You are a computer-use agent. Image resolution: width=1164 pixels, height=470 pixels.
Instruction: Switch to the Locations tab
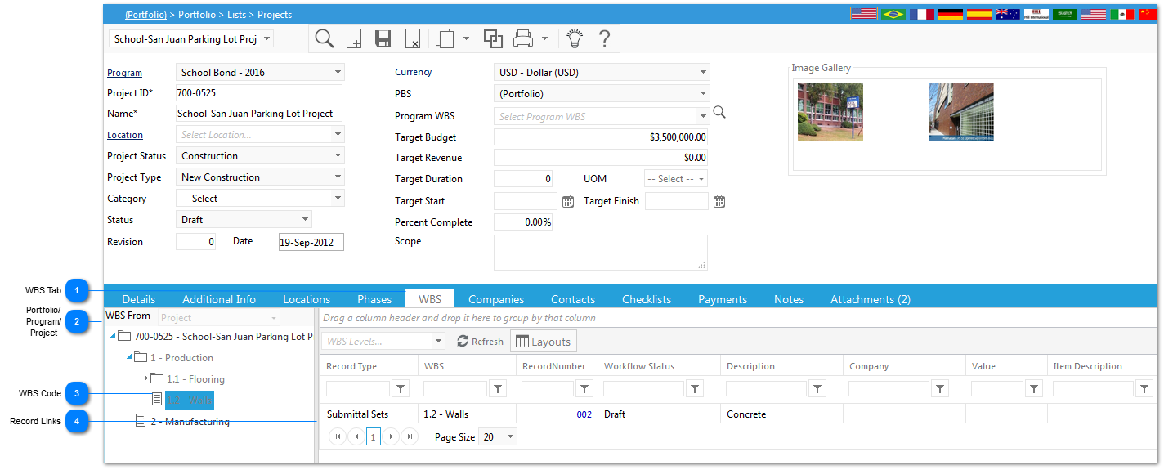coord(307,299)
